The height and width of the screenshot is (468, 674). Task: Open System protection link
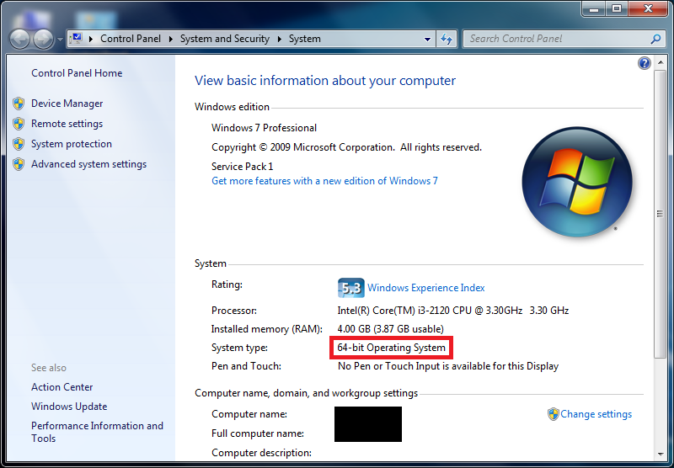pyautogui.click(x=72, y=144)
